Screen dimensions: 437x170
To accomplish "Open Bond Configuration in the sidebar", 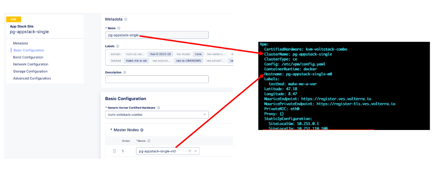I will [28, 57].
